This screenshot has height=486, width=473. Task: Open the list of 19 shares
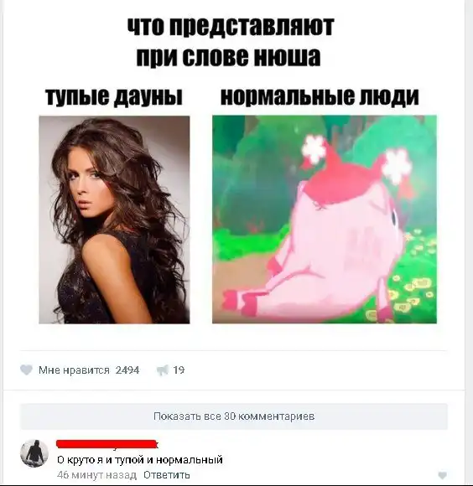tap(179, 370)
